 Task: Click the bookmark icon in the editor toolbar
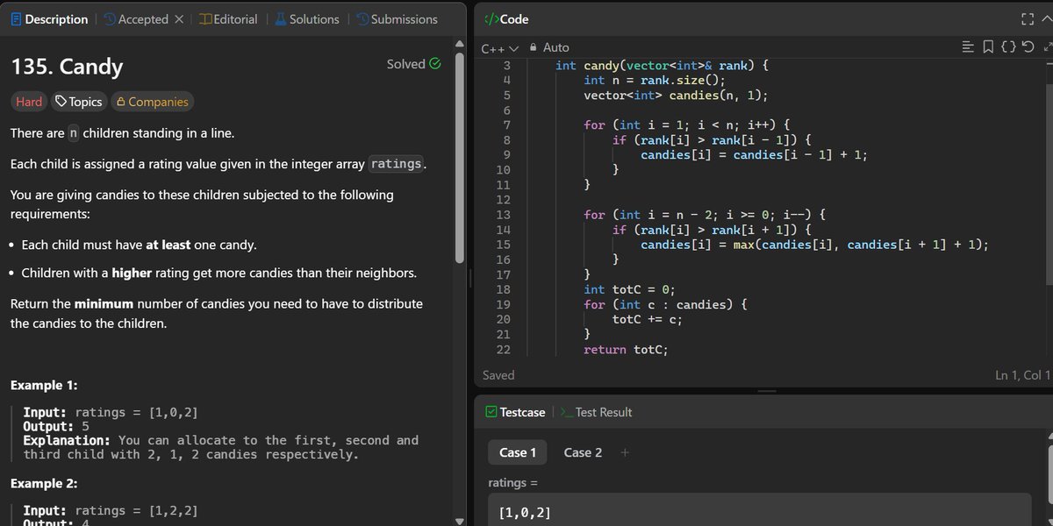tap(988, 47)
